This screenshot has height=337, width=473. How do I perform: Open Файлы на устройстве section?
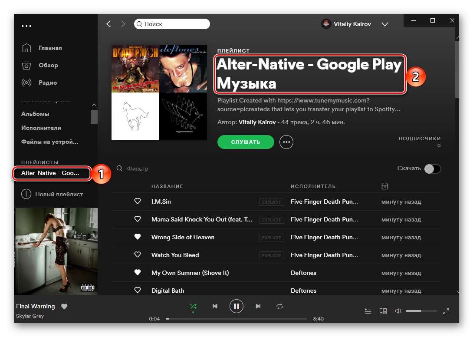point(49,142)
